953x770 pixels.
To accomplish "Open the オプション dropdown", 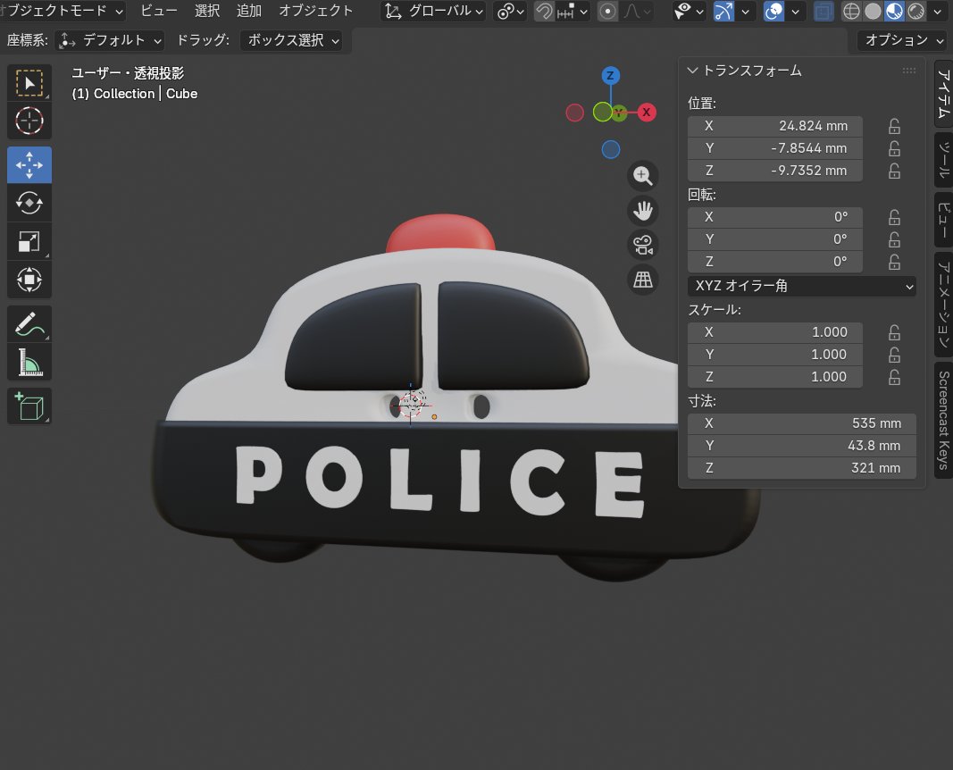I will coord(902,41).
